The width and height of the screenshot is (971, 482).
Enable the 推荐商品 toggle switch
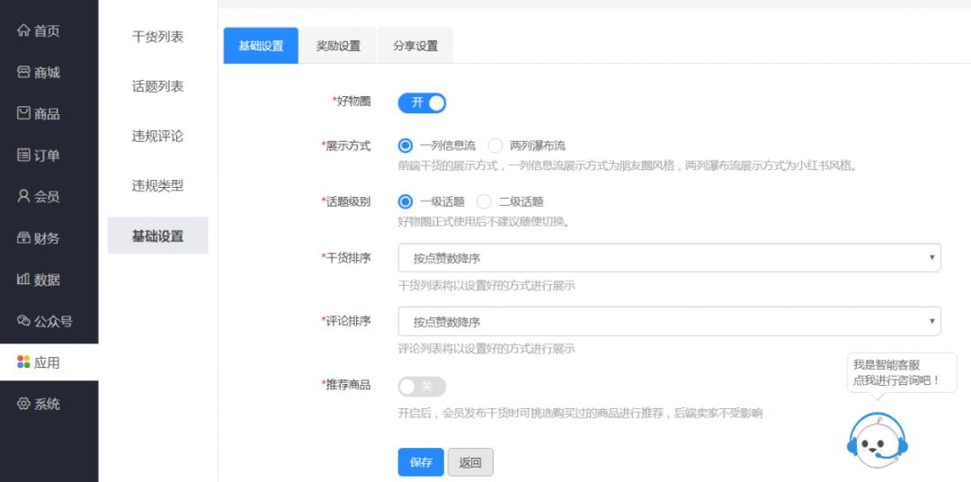(x=422, y=387)
